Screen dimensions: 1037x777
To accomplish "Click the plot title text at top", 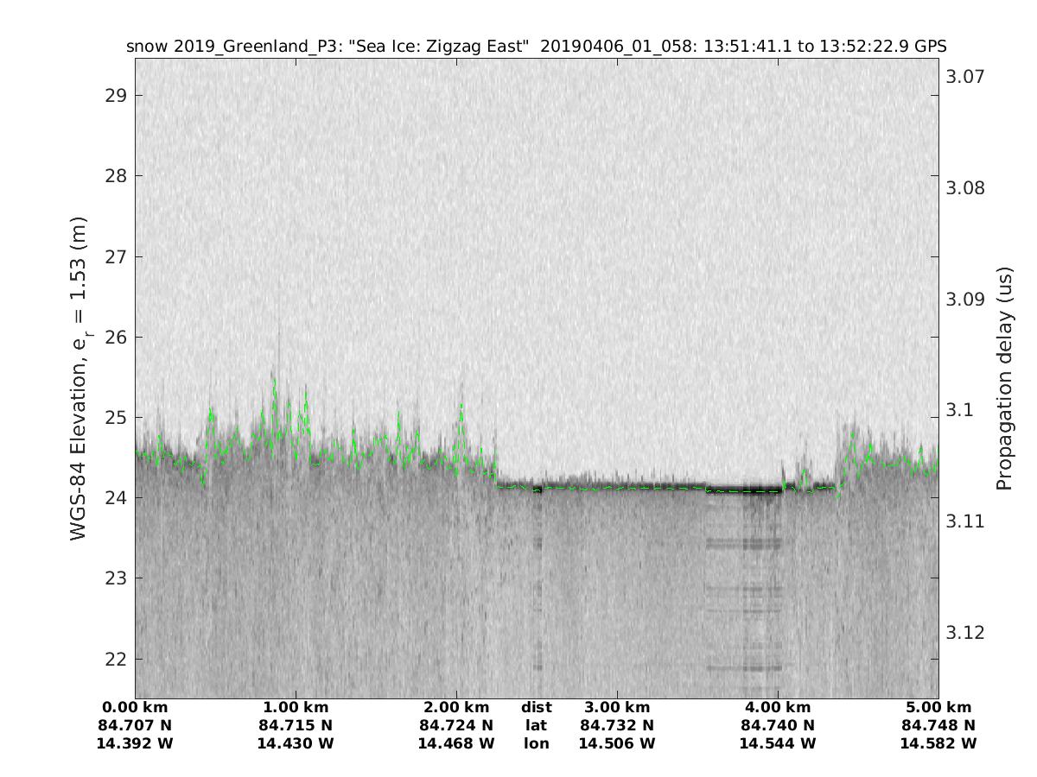I will (536, 46).
